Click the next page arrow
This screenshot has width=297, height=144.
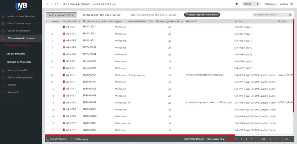(270, 139)
